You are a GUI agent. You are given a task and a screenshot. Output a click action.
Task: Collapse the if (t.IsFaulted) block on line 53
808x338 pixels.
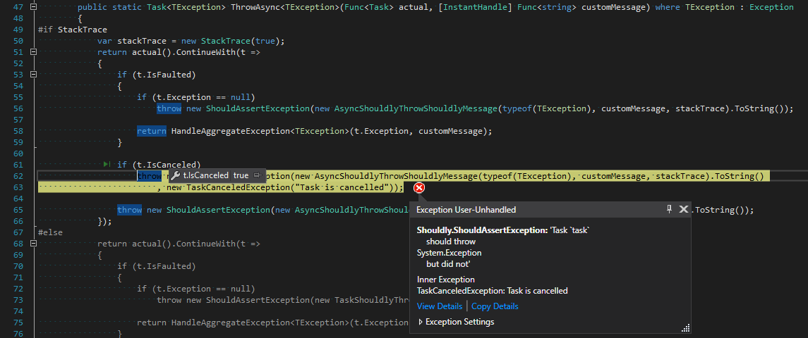click(x=33, y=75)
